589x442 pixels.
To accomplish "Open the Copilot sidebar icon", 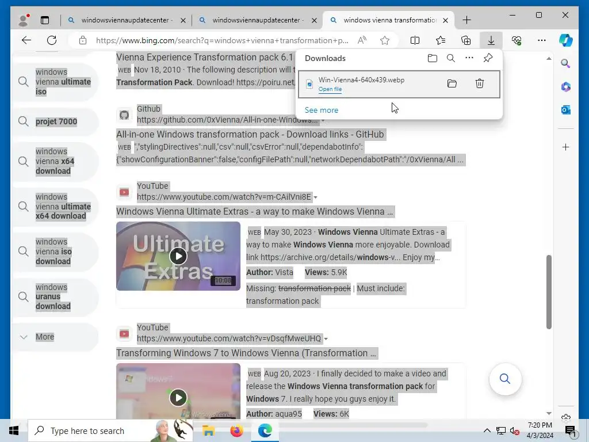I will (x=566, y=40).
